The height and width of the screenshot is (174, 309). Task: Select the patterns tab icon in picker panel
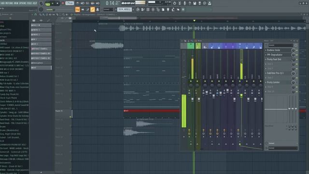34,20
